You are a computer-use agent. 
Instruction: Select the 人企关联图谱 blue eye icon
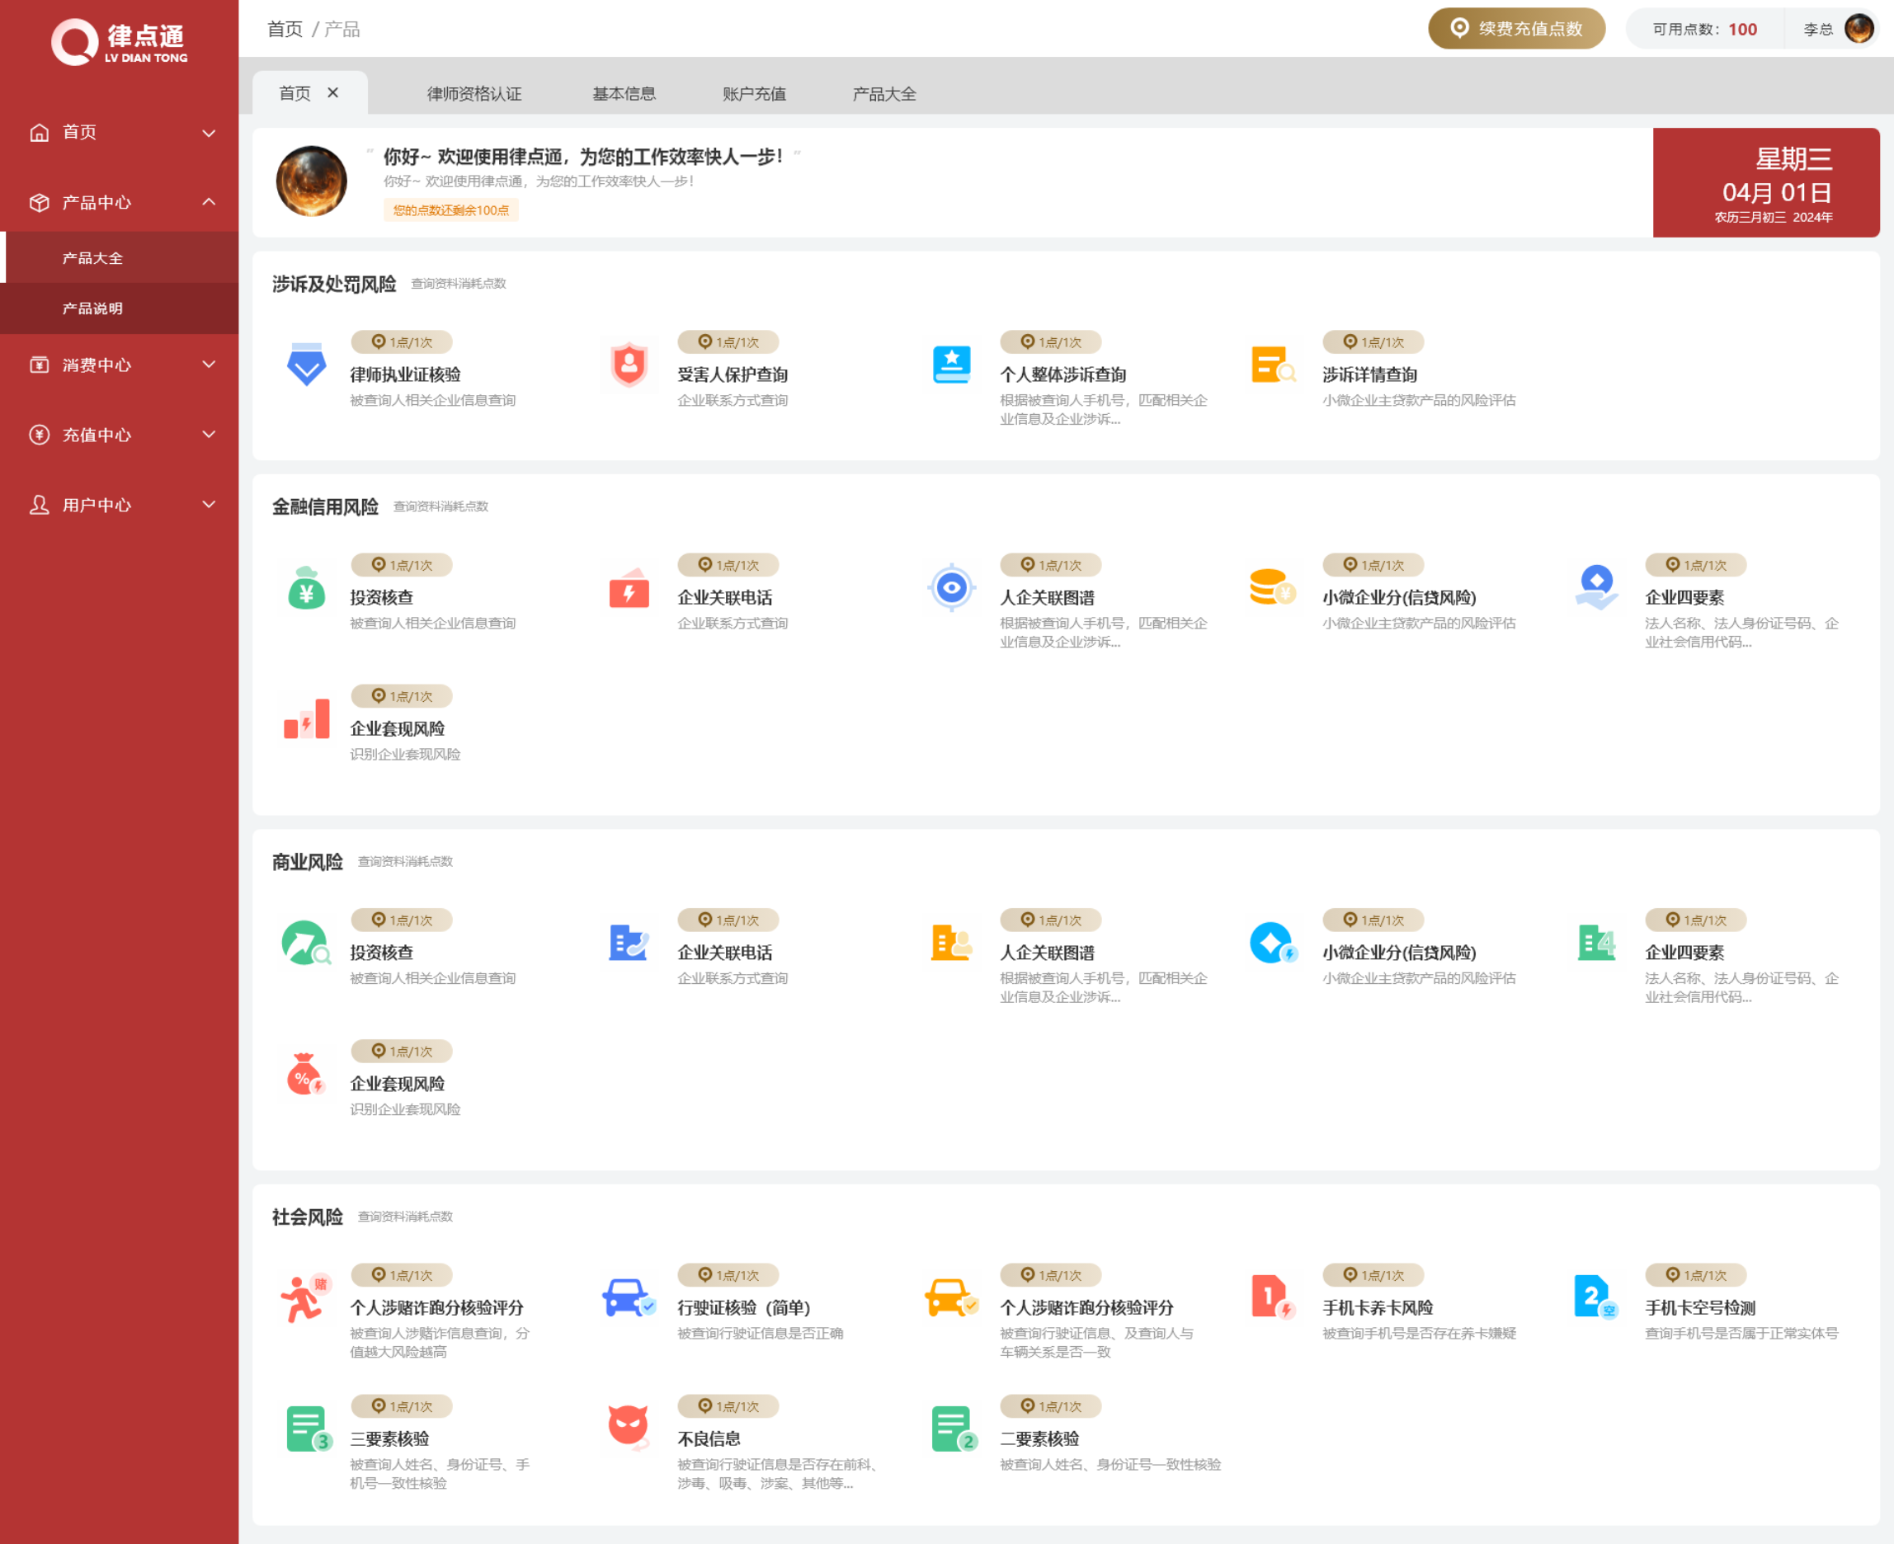point(951,588)
